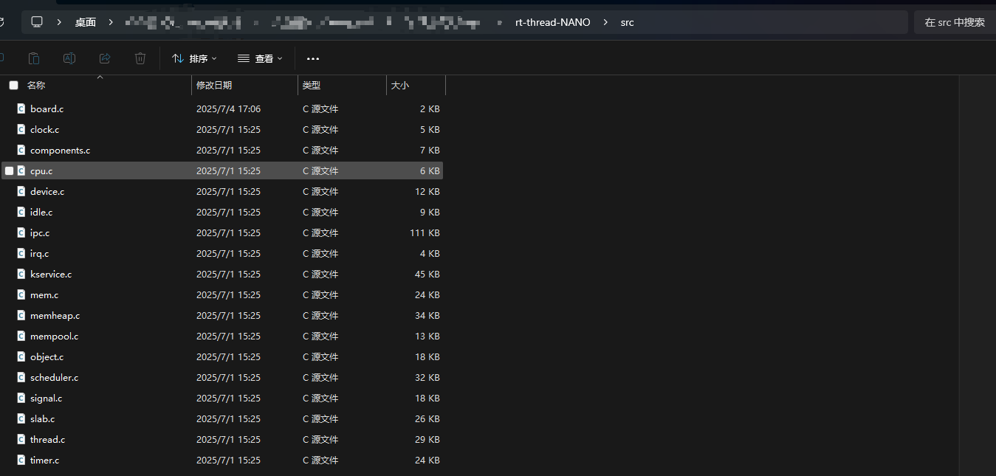996x476 pixels.
Task: Uncheck the checkbox on the cpu.c row
Action: click(x=9, y=170)
